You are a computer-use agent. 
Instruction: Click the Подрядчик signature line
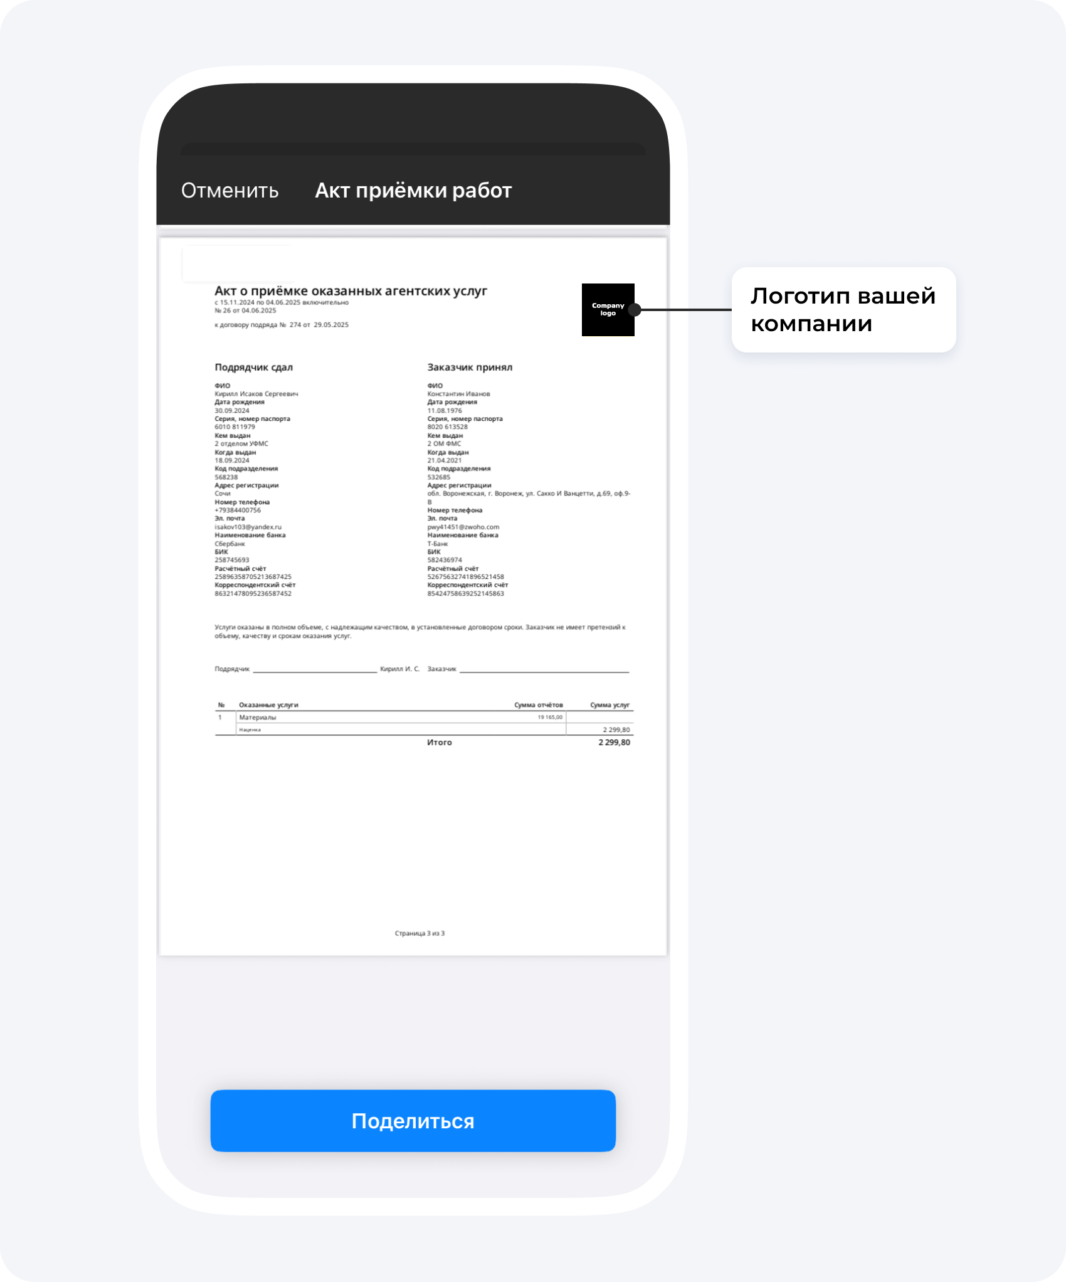click(x=315, y=671)
